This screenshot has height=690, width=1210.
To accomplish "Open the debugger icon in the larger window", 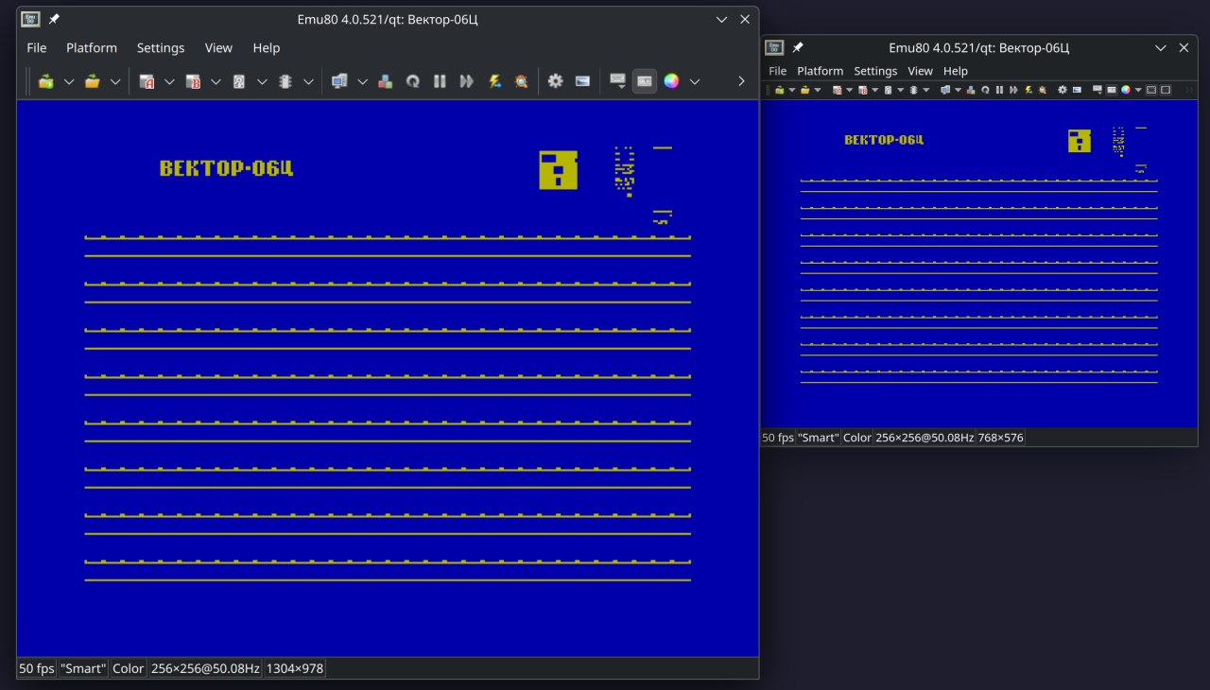I will 521,81.
